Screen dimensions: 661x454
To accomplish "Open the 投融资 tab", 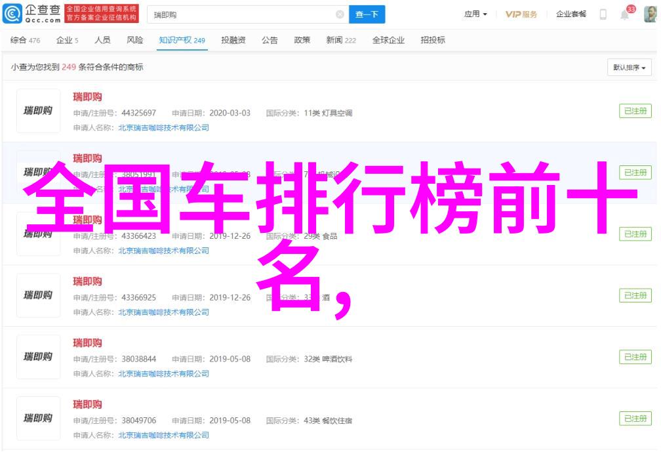I will (233, 40).
